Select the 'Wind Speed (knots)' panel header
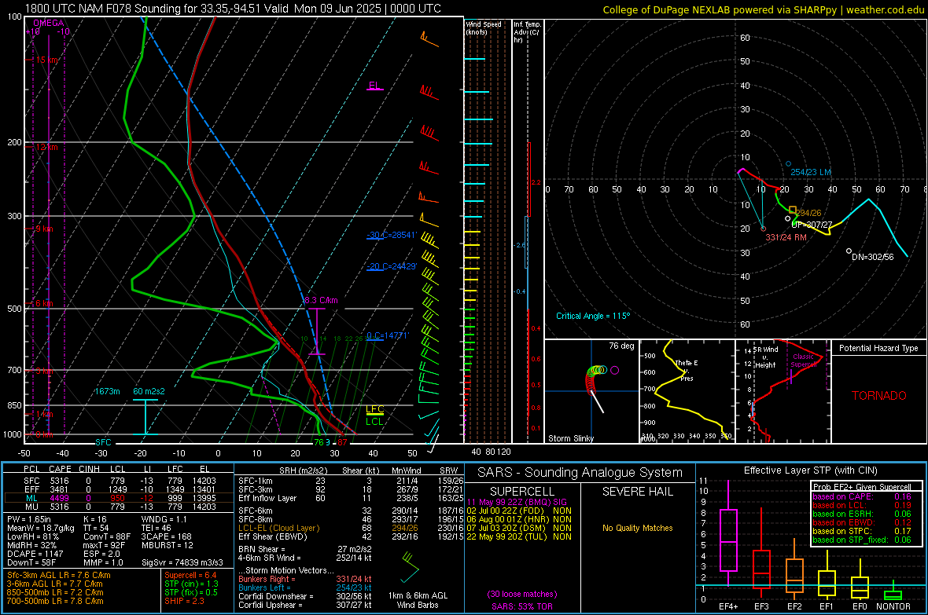 click(484, 27)
